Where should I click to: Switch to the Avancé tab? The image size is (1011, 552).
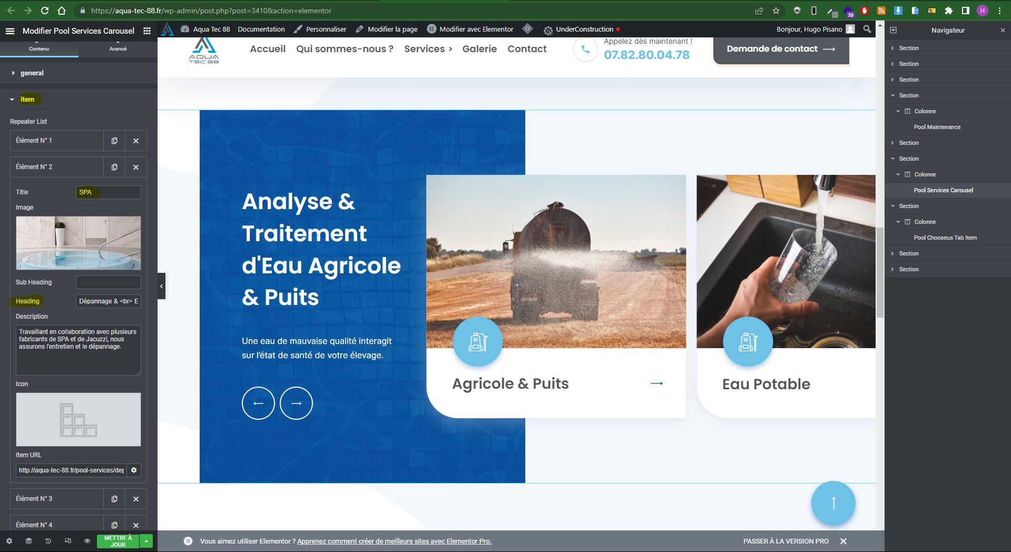[118, 48]
